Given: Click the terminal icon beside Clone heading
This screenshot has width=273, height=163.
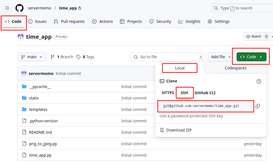Looking at the screenshot, I should [162, 81].
